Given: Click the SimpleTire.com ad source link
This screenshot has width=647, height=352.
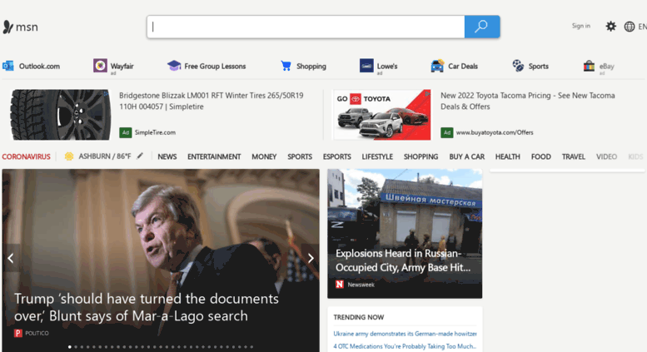Looking at the screenshot, I should point(155,132).
